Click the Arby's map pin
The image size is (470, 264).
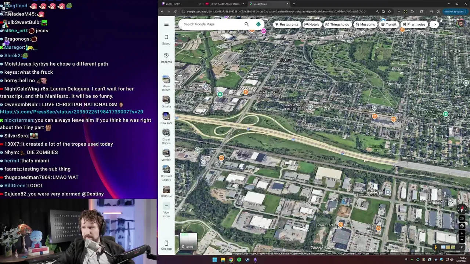tap(378, 228)
